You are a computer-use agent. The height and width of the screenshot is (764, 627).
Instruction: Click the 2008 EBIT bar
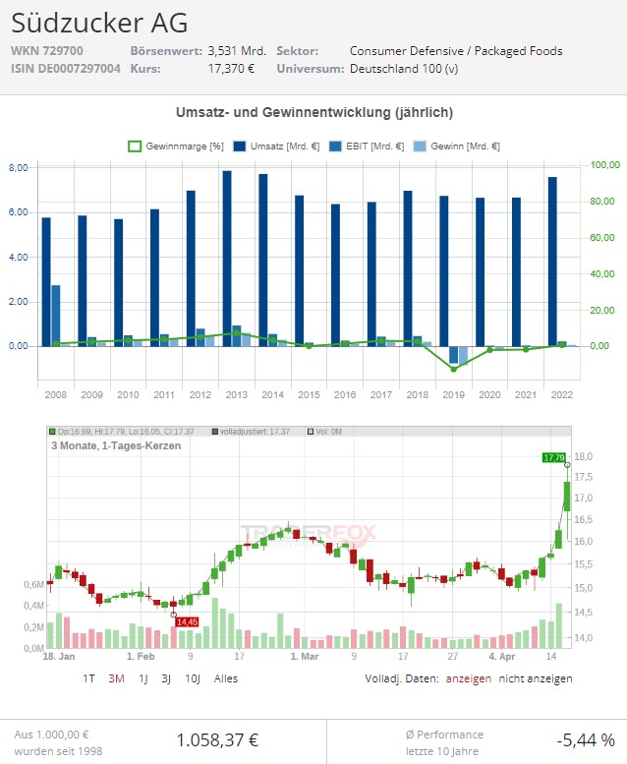coord(56,315)
